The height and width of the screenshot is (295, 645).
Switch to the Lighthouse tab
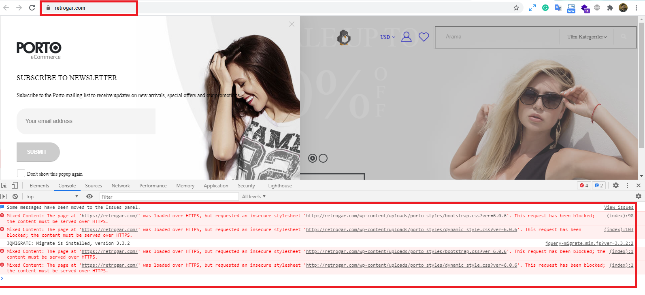(x=280, y=186)
